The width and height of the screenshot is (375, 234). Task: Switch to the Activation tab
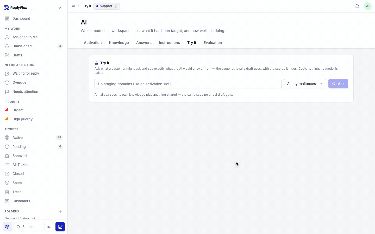(x=93, y=43)
